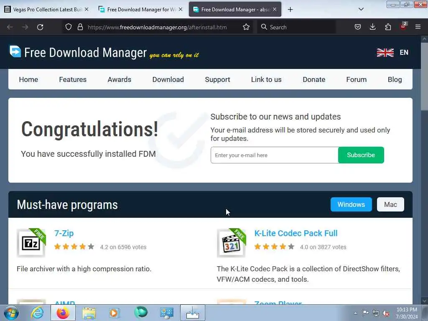Open the 7-Zip program link
Image resolution: width=428 pixels, height=321 pixels.
click(x=64, y=233)
